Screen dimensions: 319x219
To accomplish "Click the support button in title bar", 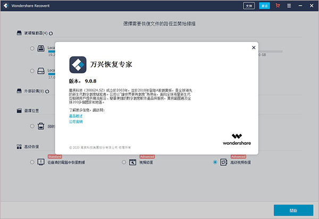I will pyautogui.click(x=249, y=6).
